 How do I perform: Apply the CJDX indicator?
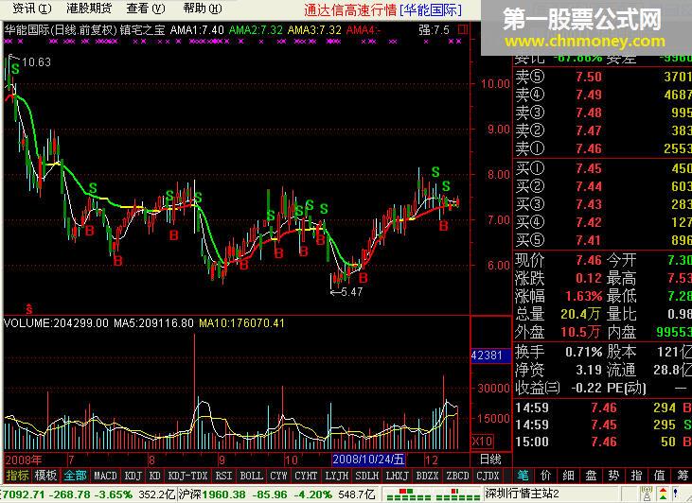point(488,476)
